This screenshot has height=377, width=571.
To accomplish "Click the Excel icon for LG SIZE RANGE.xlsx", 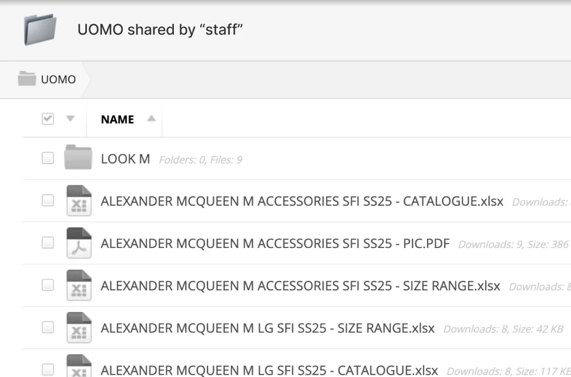I will click(78, 328).
